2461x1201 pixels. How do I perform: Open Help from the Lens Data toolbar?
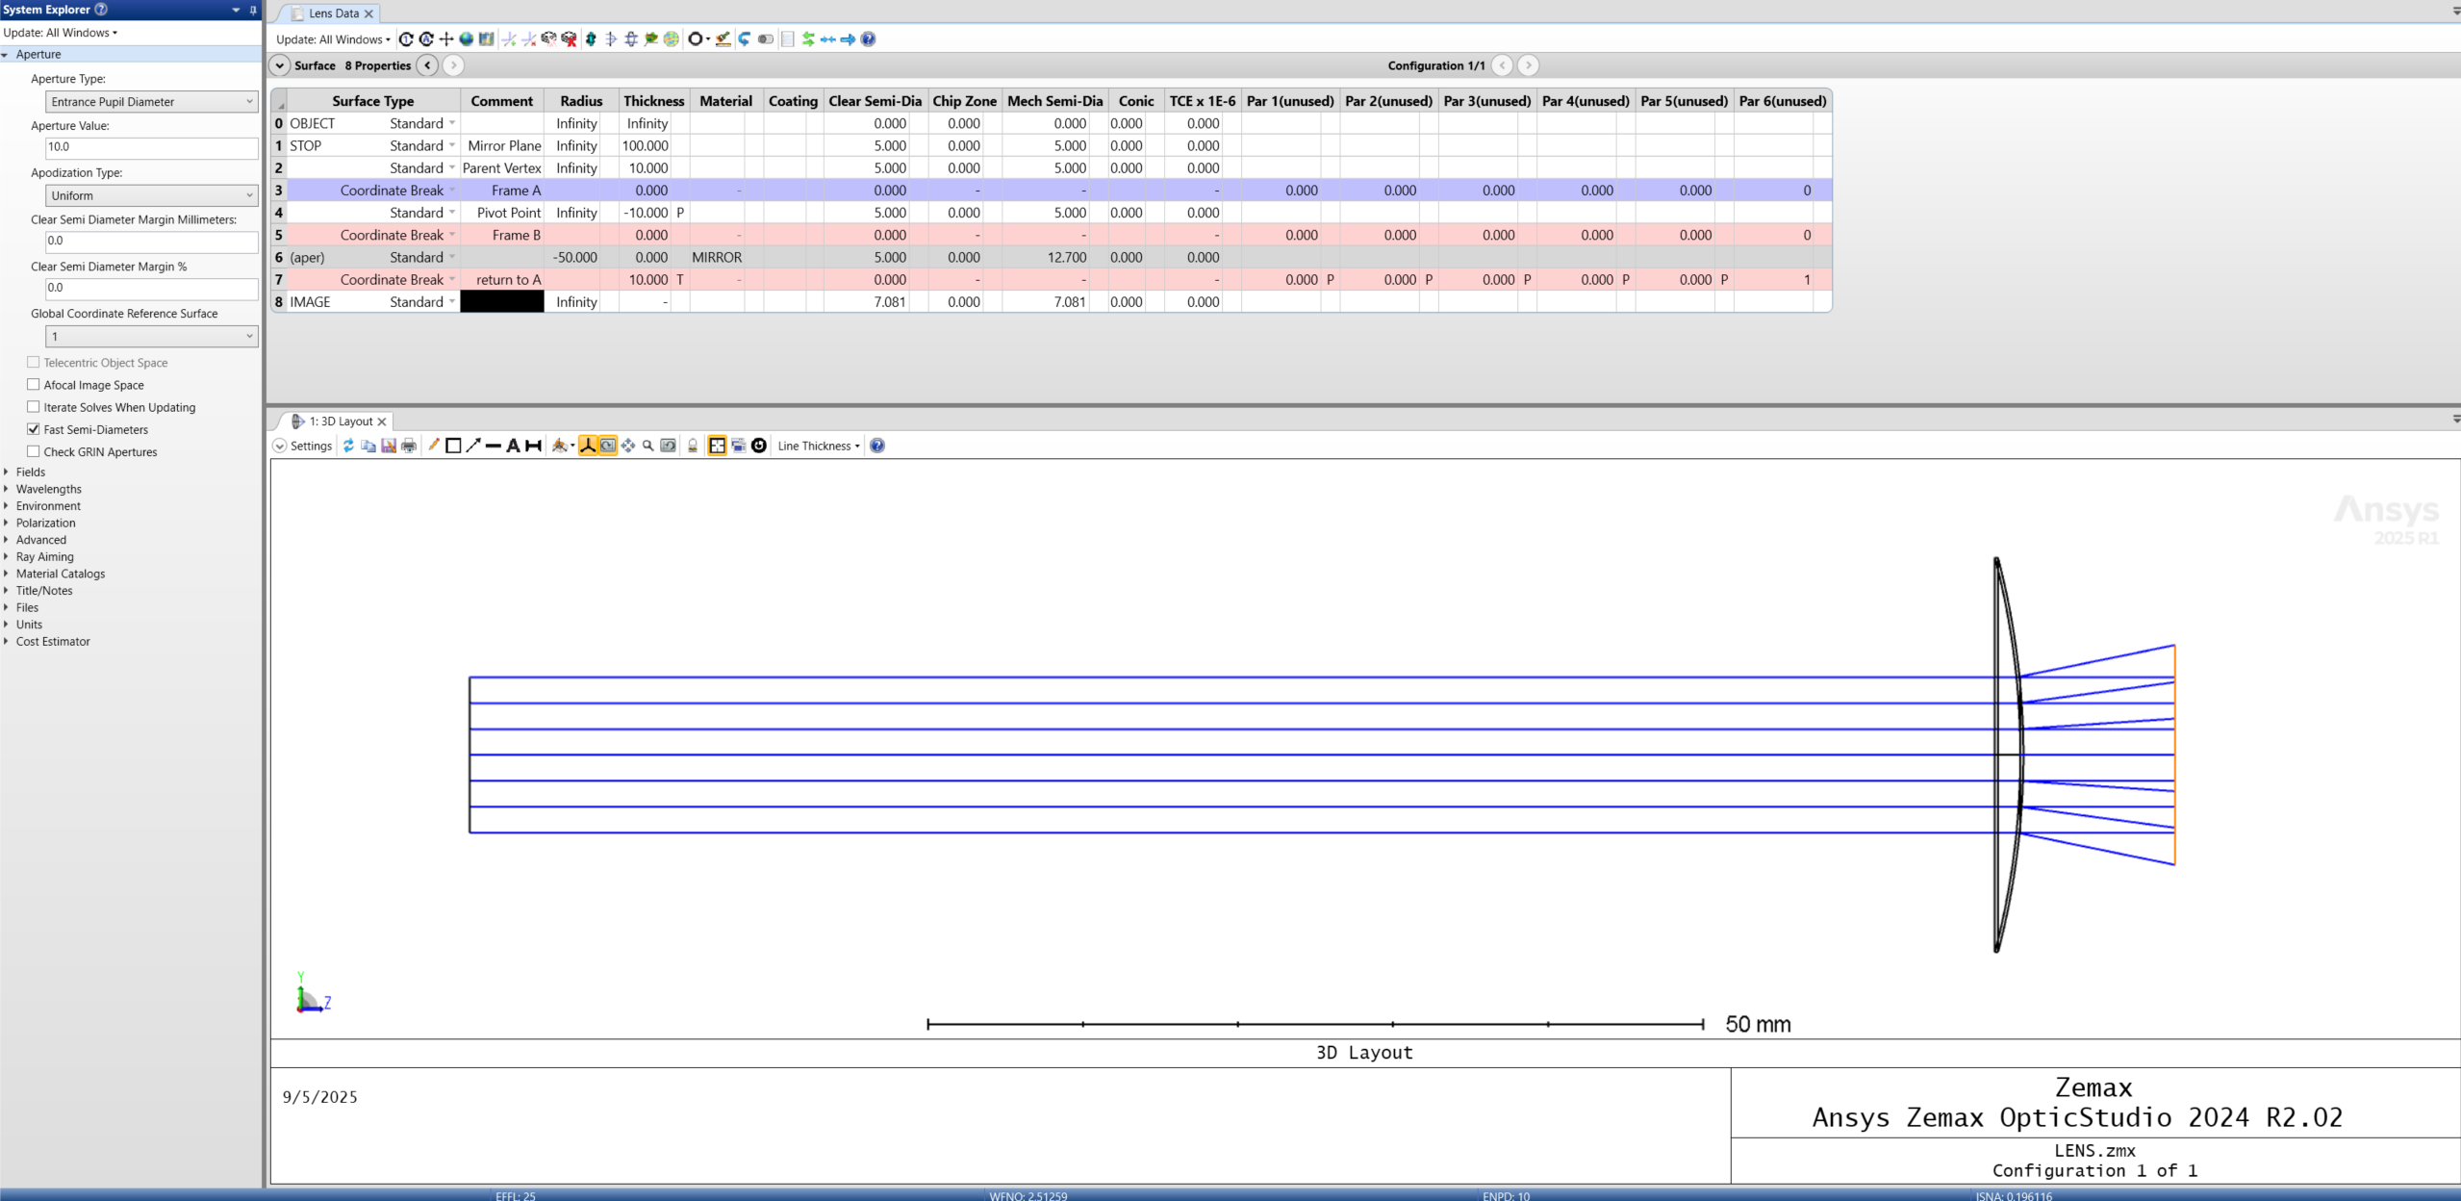[868, 39]
